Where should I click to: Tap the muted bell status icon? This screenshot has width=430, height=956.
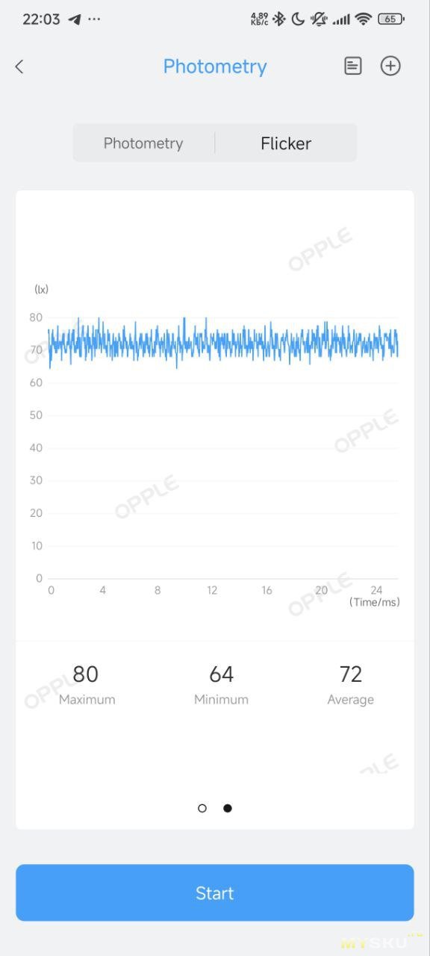[x=320, y=19]
